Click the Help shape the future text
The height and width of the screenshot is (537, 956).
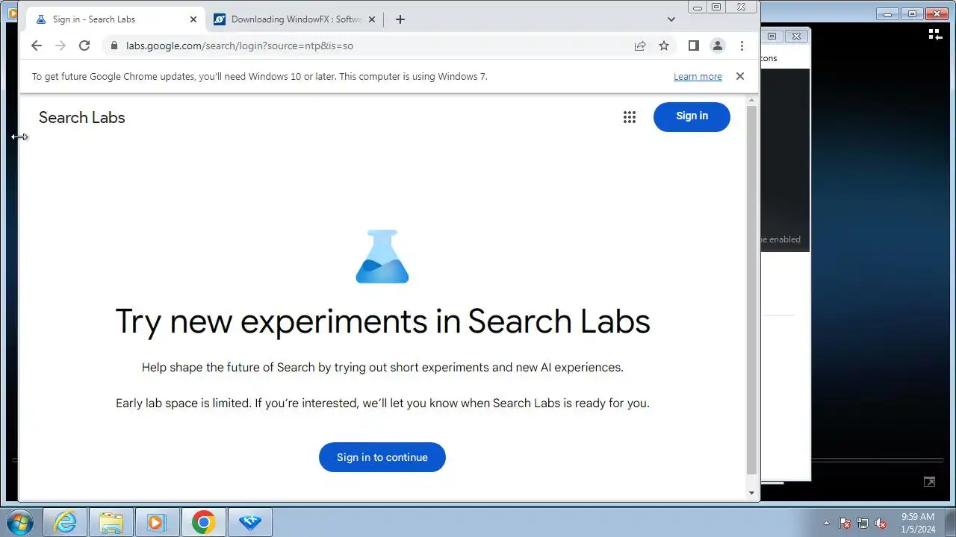pos(382,368)
